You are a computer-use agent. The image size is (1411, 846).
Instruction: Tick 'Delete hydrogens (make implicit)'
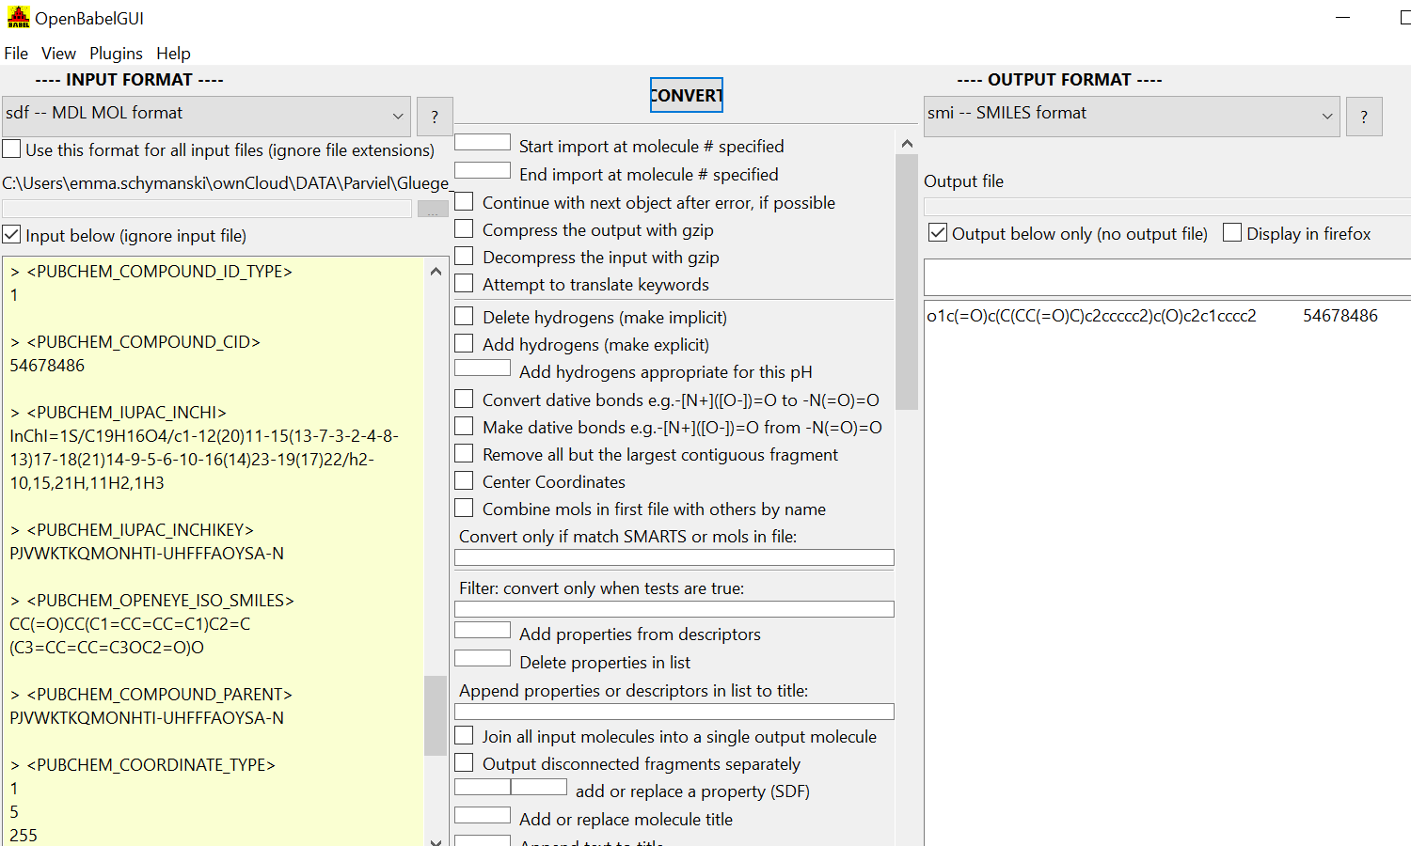[x=464, y=316]
